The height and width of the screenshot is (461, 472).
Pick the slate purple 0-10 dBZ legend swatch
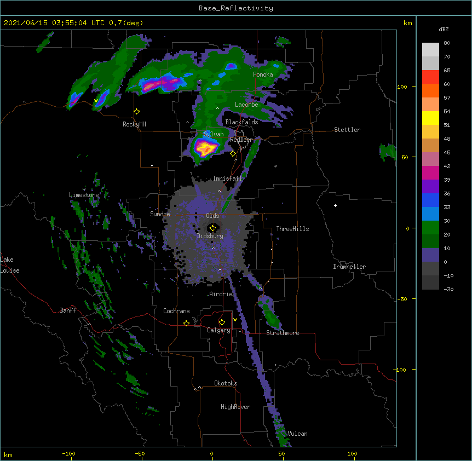pyautogui.click(x=430, y=255)
